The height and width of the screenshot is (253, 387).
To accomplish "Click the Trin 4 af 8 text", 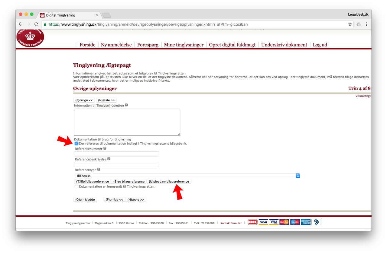I will pyautogui.click(x=359, y=88).
